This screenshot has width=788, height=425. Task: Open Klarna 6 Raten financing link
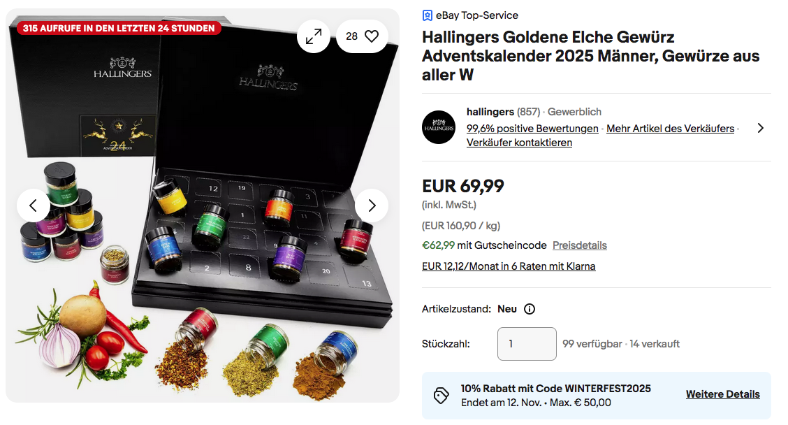tap(509, 266)
